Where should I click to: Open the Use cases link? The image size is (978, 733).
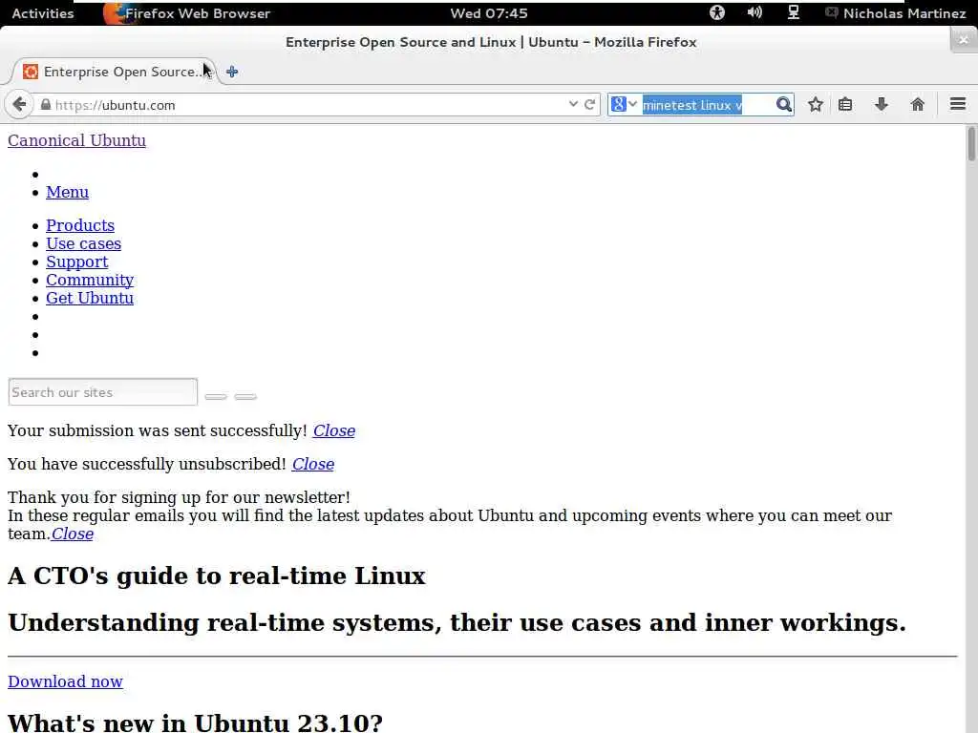[84, 243]
